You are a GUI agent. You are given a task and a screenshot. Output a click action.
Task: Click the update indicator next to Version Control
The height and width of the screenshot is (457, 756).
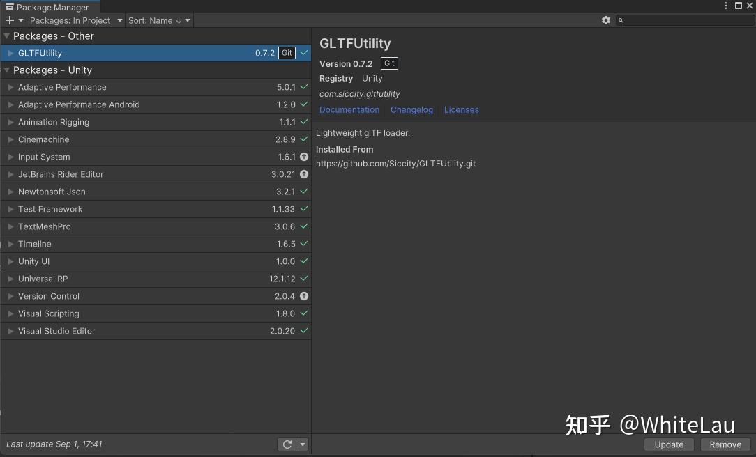click(x=303, y=296)
